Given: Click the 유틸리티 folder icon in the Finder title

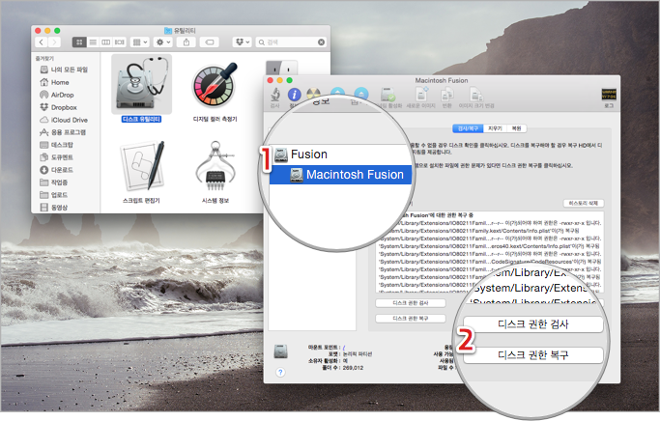Looking at the screenshot, I should (x=168, y=31).
